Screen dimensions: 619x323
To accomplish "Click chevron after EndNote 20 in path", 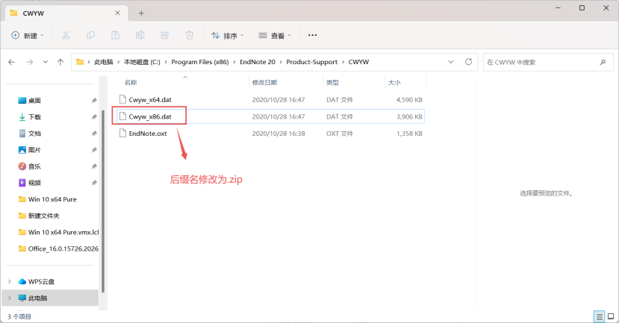I will pos(281,62).
